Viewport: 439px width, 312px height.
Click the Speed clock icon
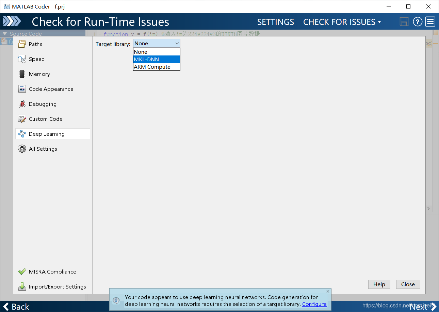tap(22, 59)
